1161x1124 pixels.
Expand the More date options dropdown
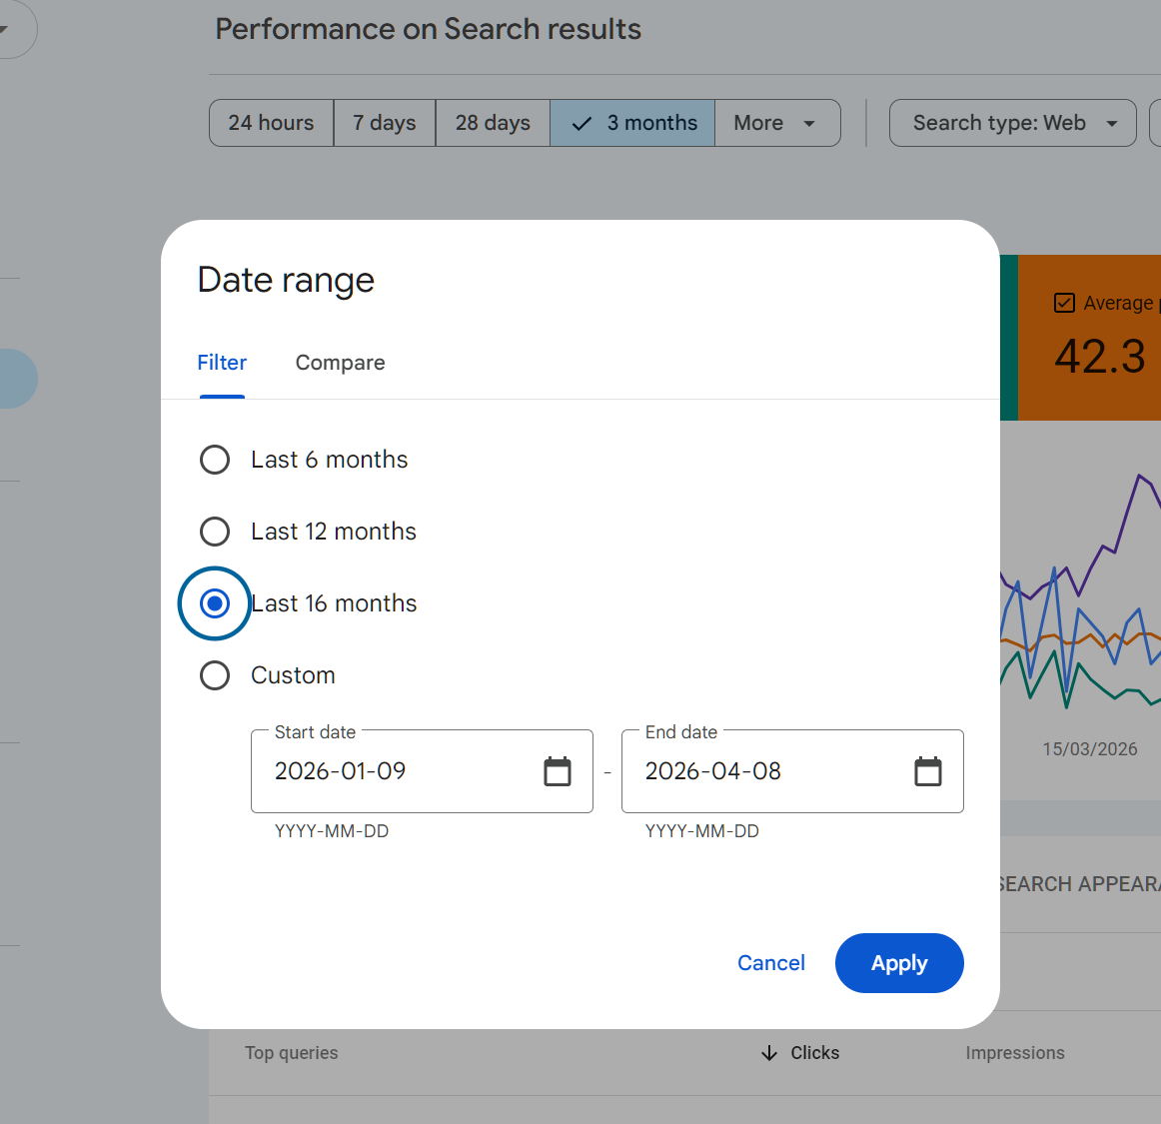point(776,123)
